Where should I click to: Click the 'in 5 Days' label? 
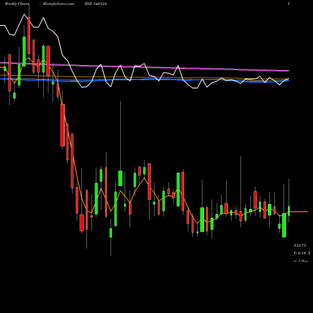coord(300,261)
